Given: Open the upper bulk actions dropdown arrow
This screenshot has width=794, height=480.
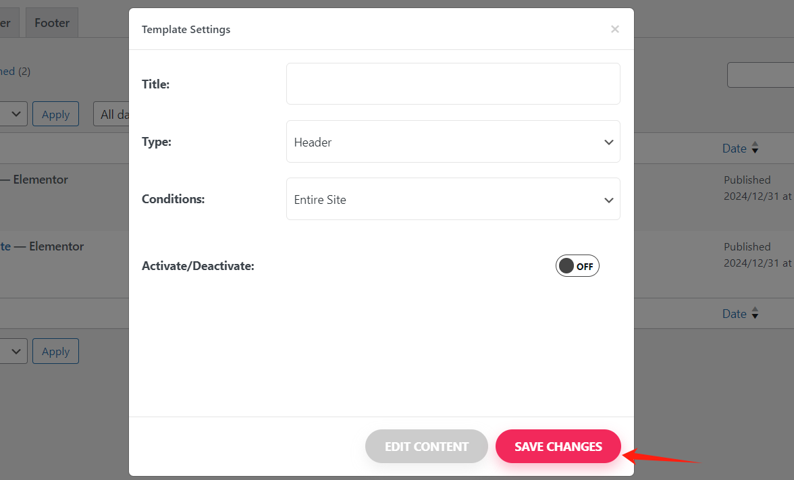Looking at the screenshot, I should (16, 114).
